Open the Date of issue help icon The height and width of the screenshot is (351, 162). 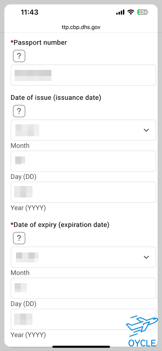click(19, 111)
